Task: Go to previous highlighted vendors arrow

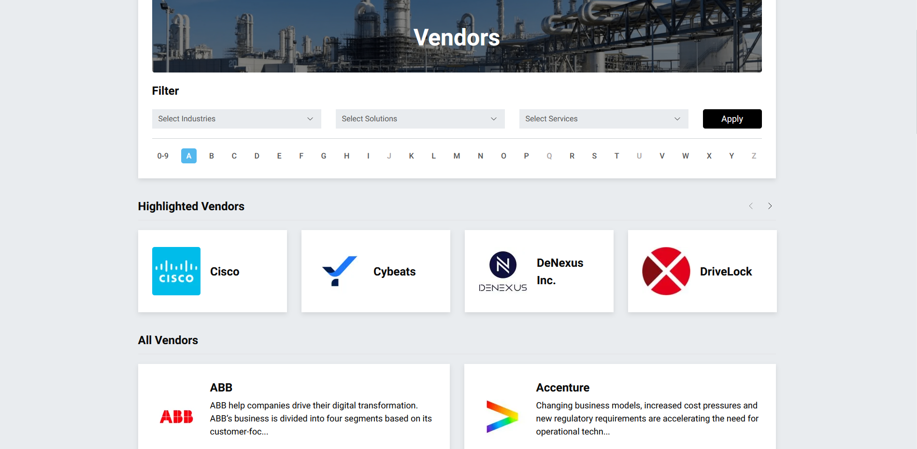Action: 751,206
